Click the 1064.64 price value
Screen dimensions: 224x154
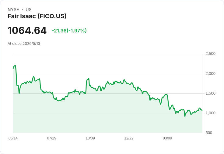point(27,30)
